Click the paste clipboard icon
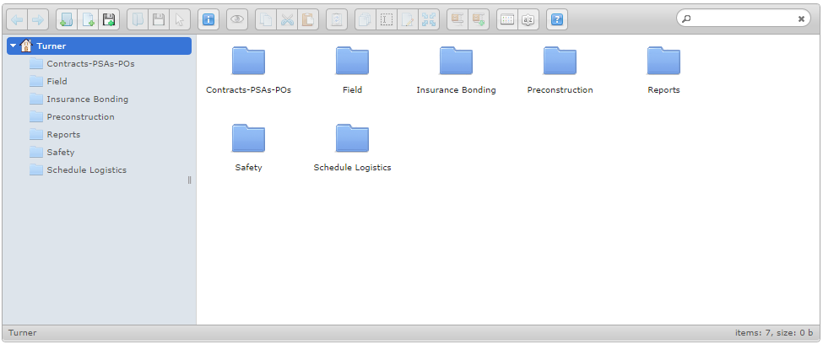 pos(308,20)
